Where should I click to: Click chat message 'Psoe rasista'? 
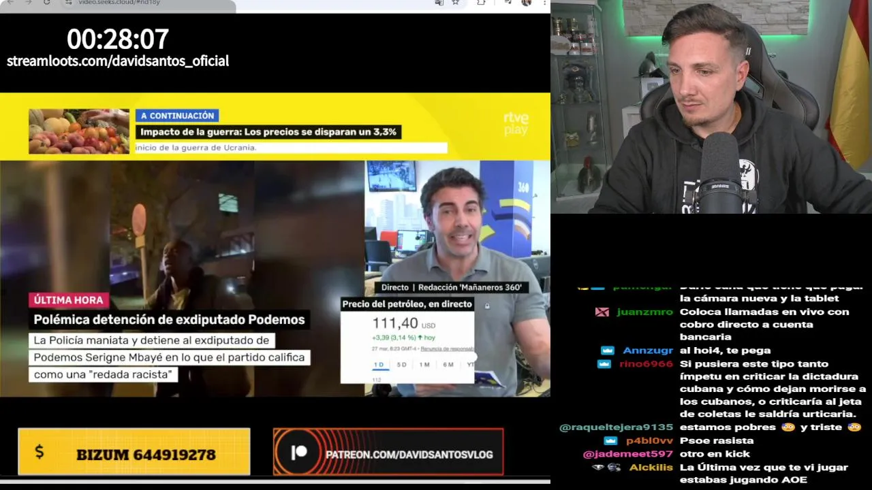717,440
